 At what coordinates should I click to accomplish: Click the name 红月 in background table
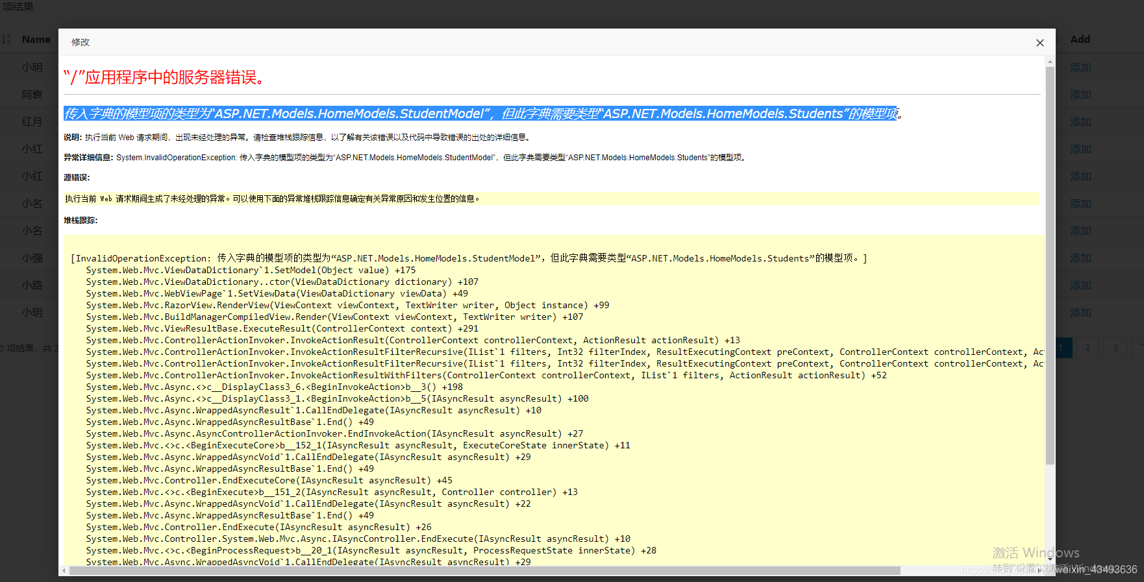point(32,122)
